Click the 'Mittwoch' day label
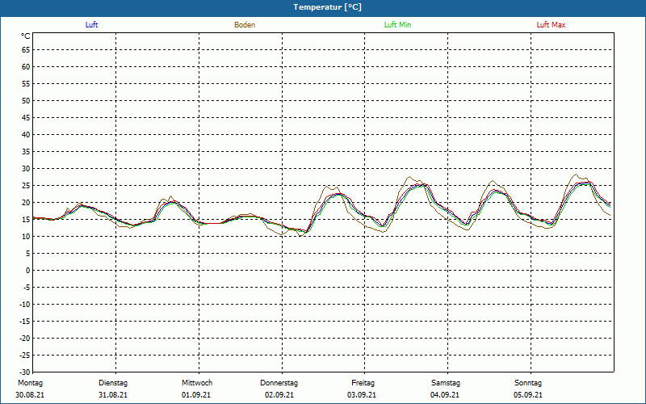Screen dimensions: 646x404 click(x=197, y=383)
